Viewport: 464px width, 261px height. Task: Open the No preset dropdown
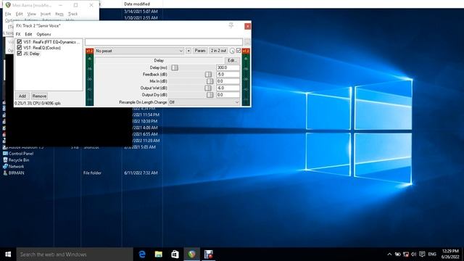[x=139, y=51]
